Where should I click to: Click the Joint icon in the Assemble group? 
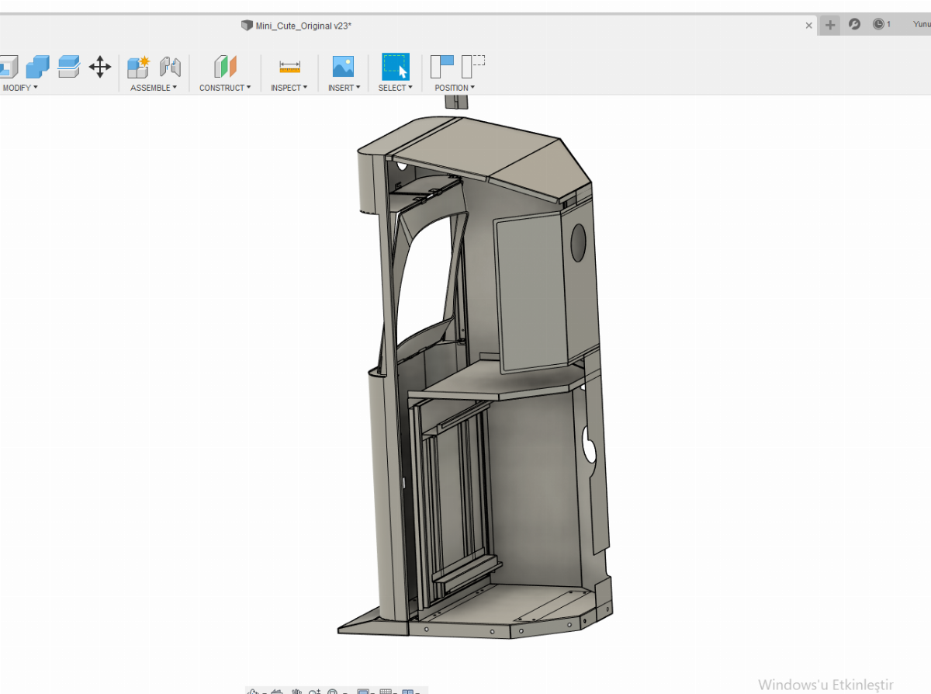pos(170,67)
